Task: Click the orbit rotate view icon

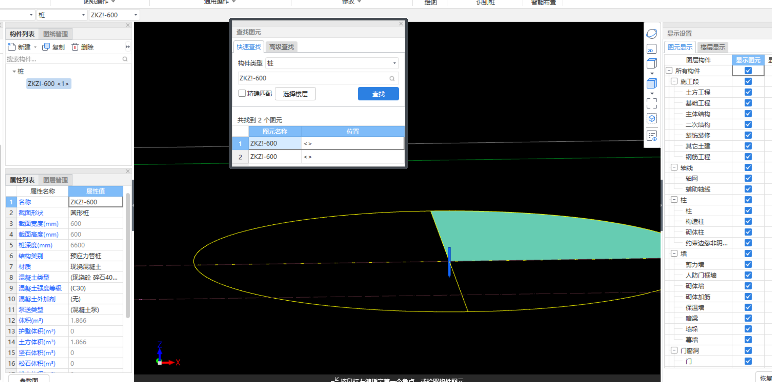Action: point(652,34)
